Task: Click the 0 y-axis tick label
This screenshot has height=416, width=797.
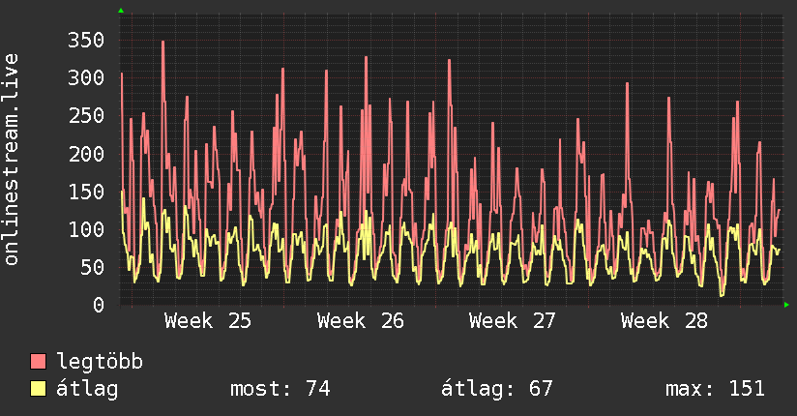Action: [99, 305]
